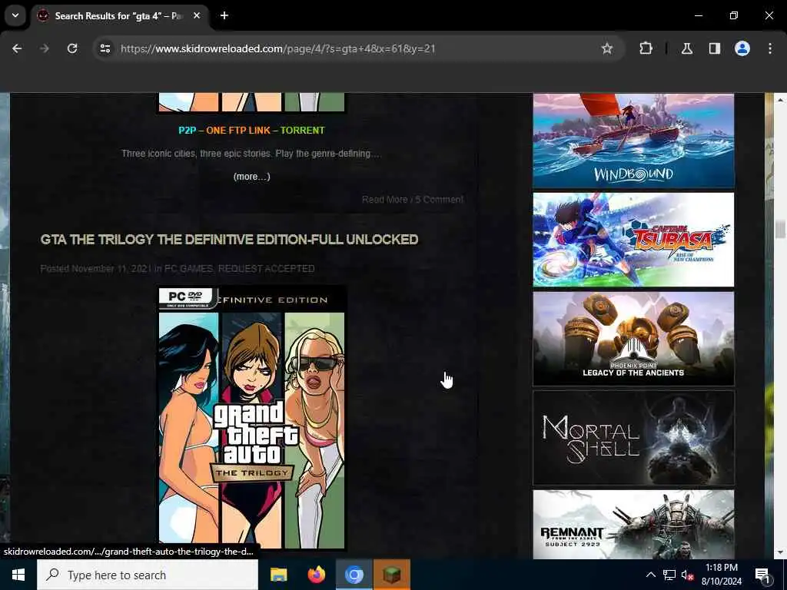
Task: Open the 5 Comment link
Action: click(439, 200)
